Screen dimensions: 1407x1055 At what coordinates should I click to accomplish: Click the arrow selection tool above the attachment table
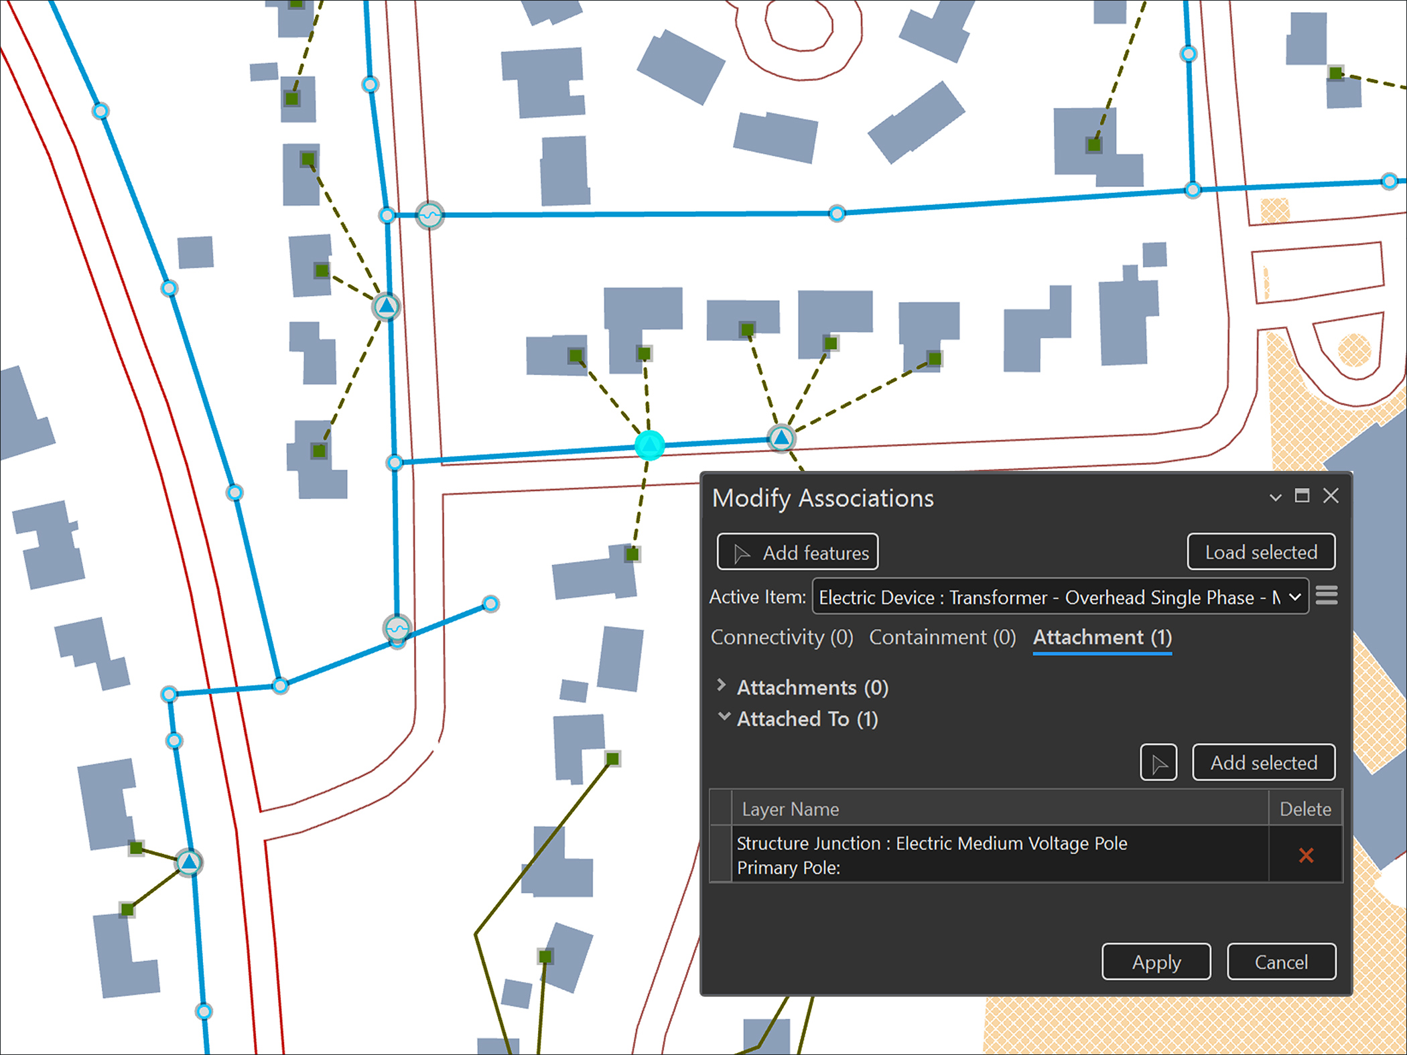[x=1158, y=762]
